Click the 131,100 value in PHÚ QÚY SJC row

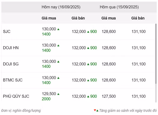tap(139, 96)
